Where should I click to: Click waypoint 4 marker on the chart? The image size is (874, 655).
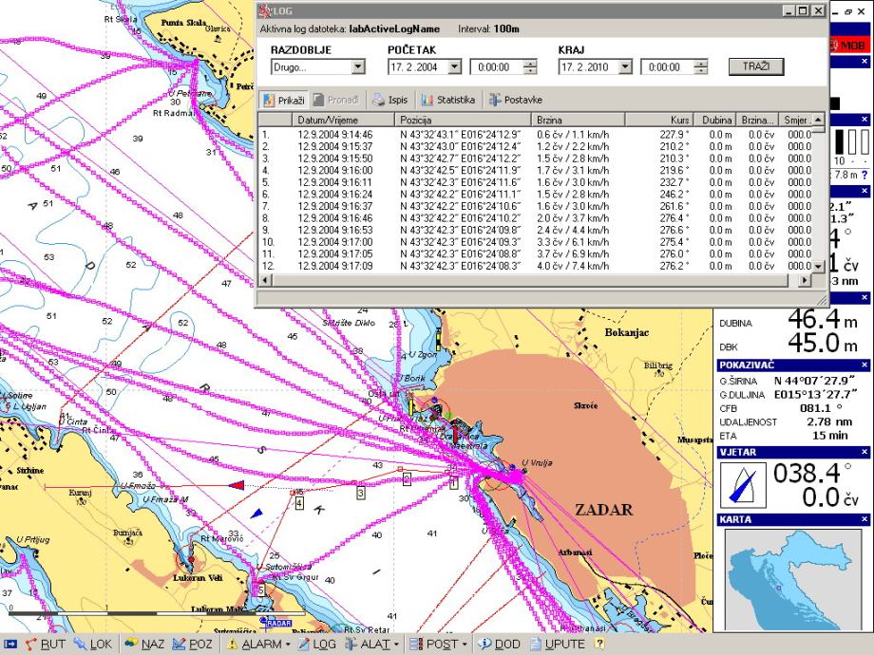(299, 503)
